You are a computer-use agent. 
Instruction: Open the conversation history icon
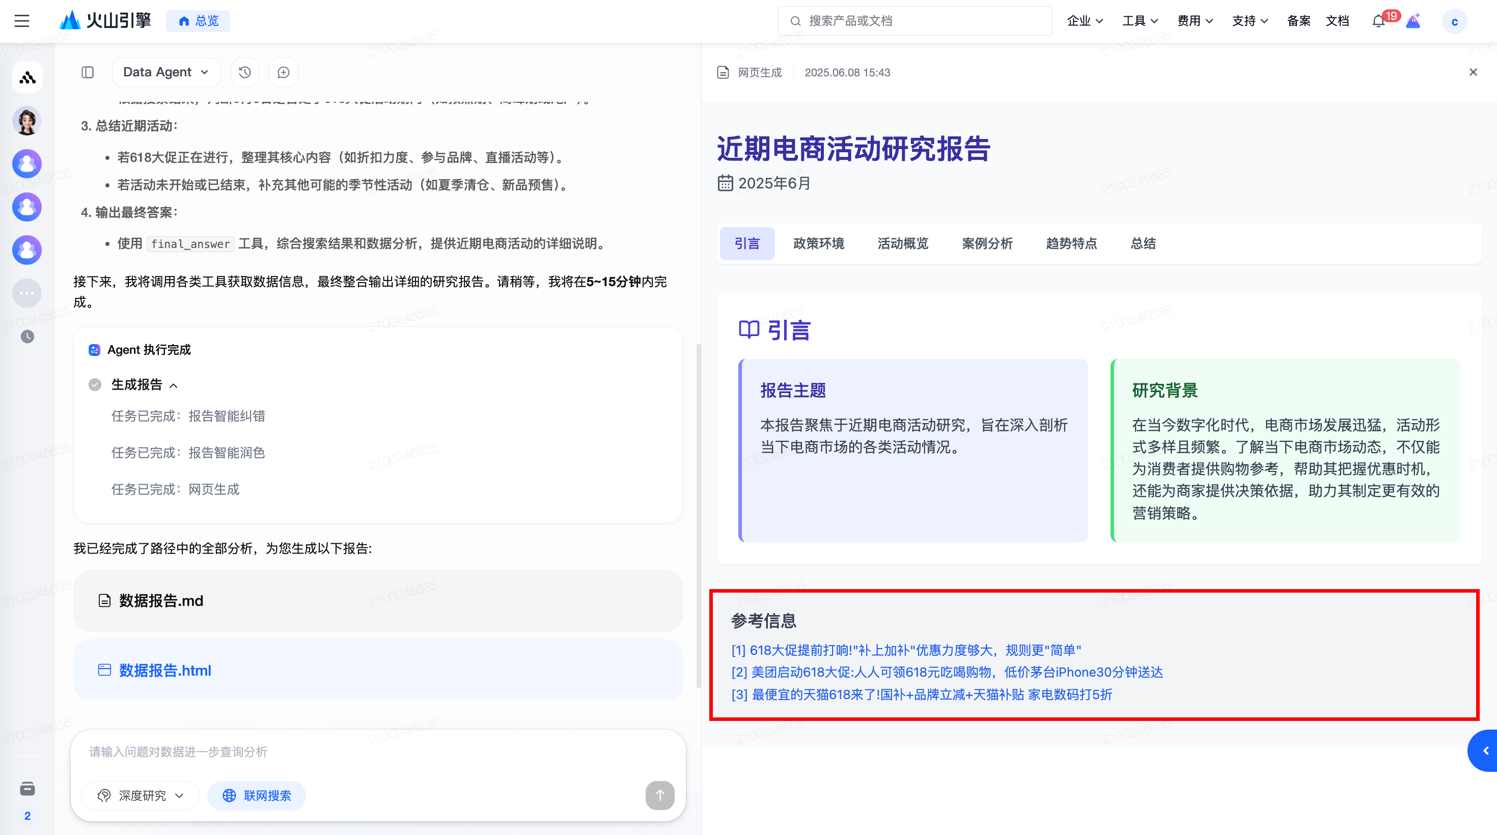pyautogui.click(x=245, y=72)
